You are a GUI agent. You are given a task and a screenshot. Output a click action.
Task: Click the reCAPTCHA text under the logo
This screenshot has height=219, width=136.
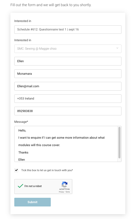(64, 189)
